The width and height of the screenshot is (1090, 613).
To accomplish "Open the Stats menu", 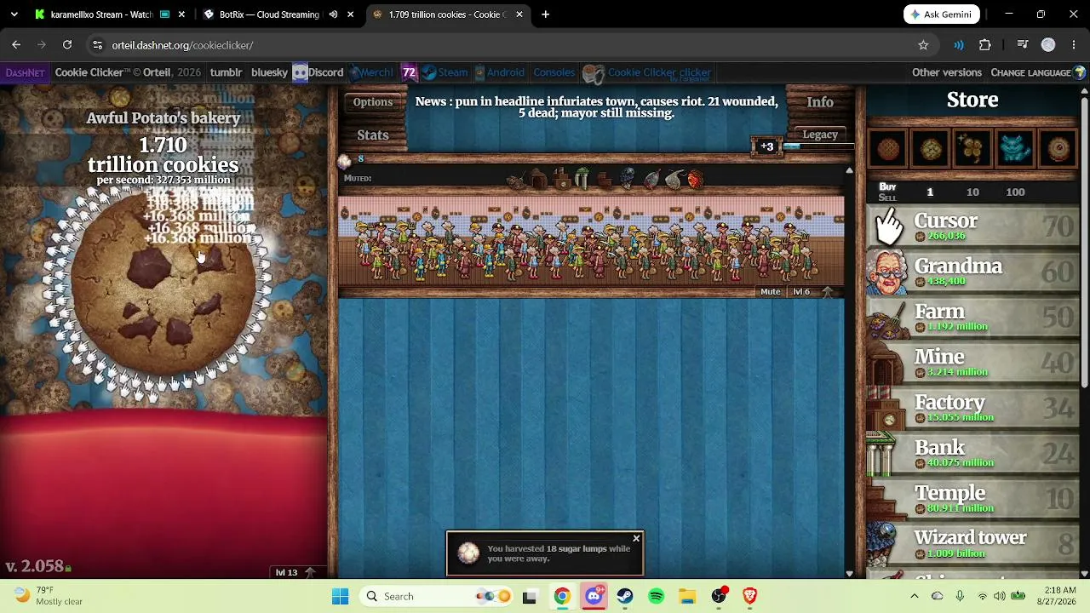I will (x=373, y=135).
